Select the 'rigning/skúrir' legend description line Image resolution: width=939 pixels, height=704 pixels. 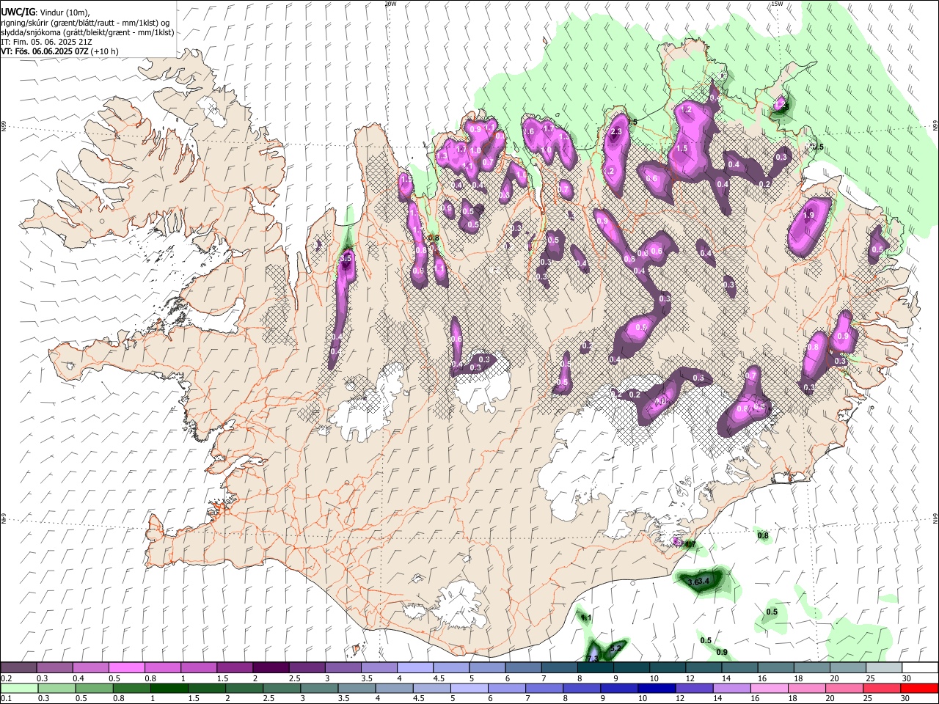[85, 23]
